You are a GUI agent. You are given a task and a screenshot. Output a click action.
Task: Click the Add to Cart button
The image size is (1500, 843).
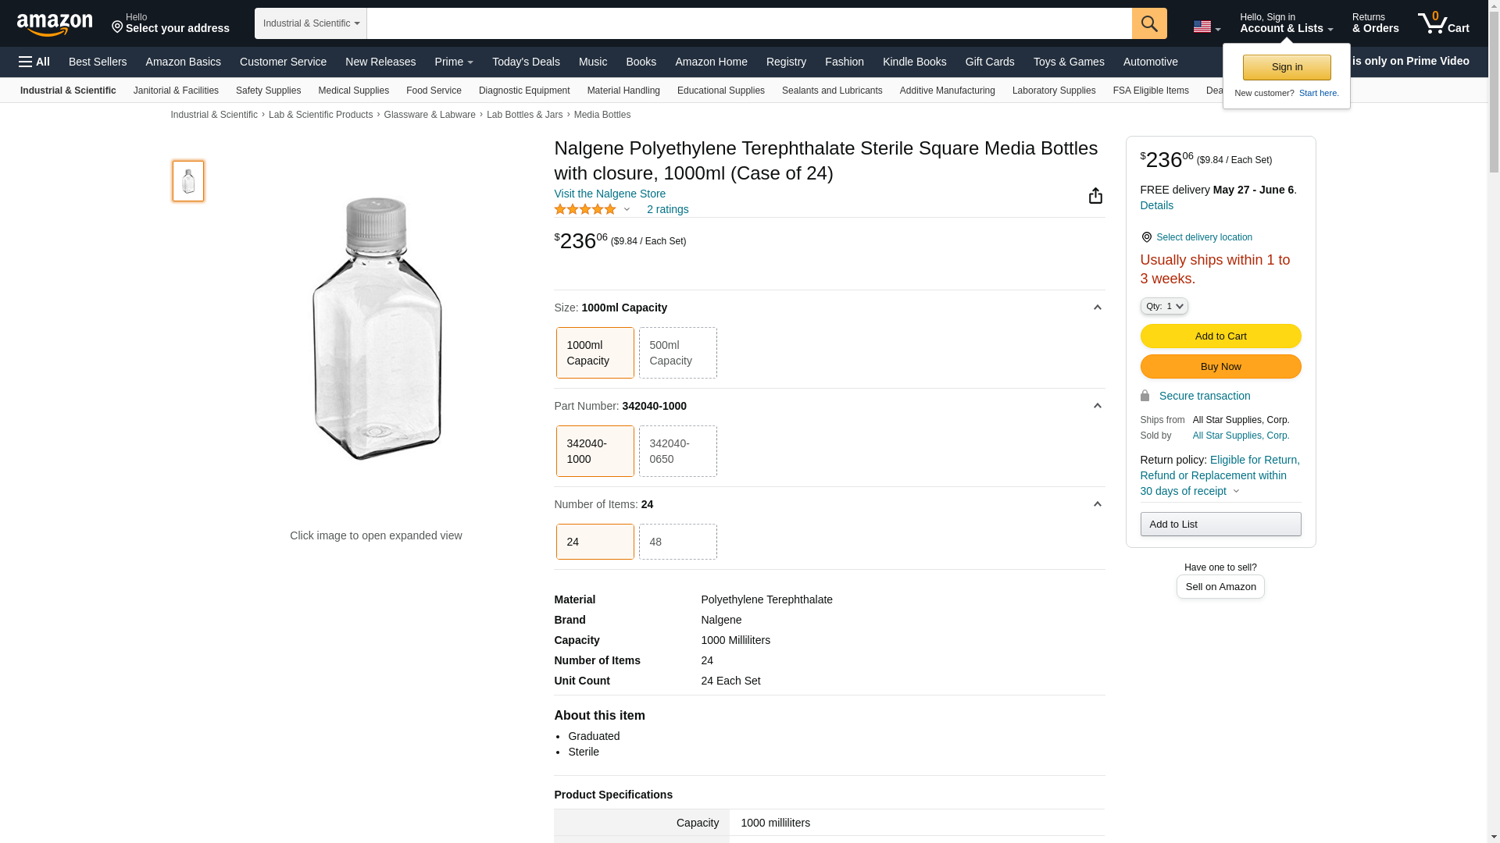[x=1220, y=336]
